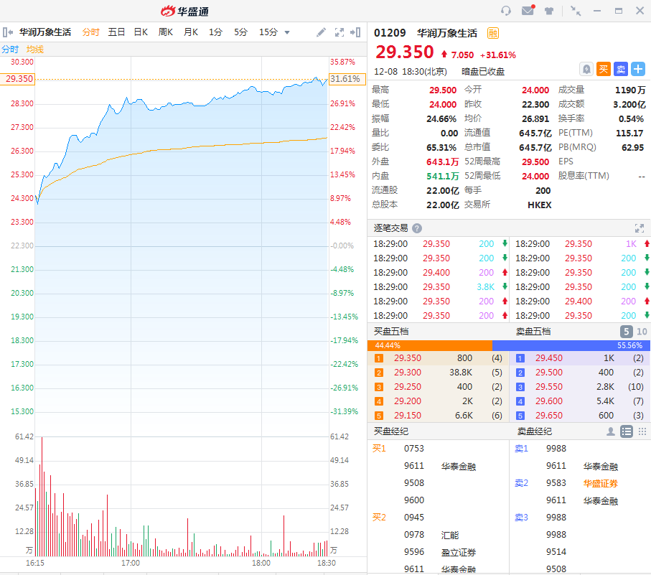Select the 1分 one-minute tab
The width and height of the screenshot is (651, 575).
pos(215,32)
